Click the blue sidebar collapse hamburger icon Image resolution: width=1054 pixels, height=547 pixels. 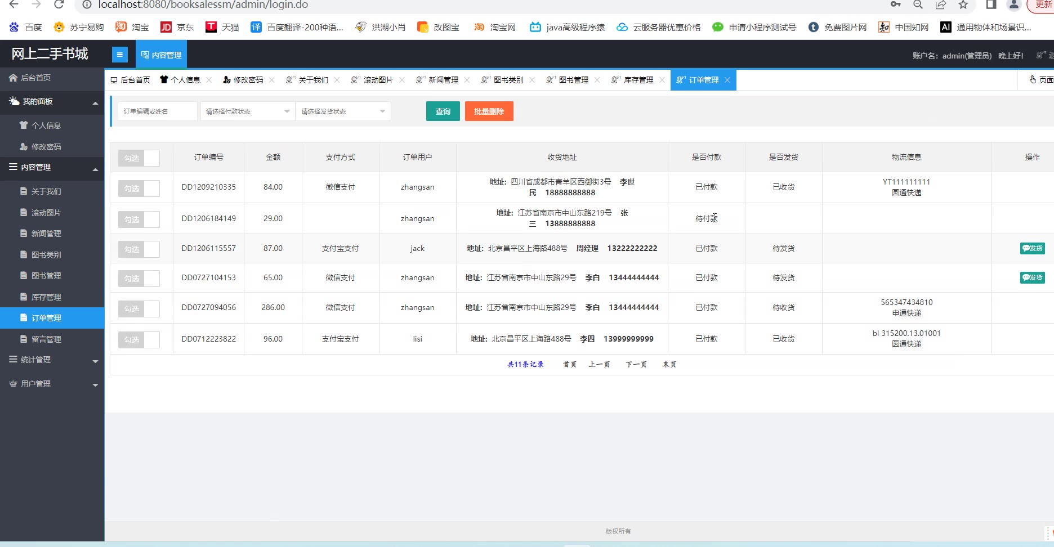click(x=119, y=55)
